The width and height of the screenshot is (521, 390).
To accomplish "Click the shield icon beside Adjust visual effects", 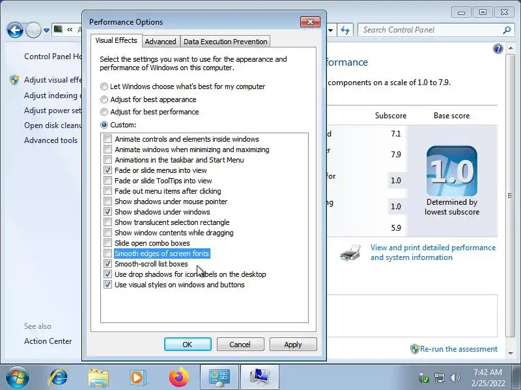I will tap(14, 80).
